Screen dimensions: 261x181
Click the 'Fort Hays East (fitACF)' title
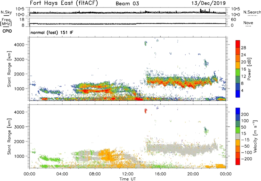tap(64, 3)
